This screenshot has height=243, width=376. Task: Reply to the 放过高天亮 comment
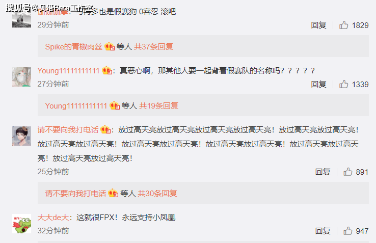[x=323, y=172]
